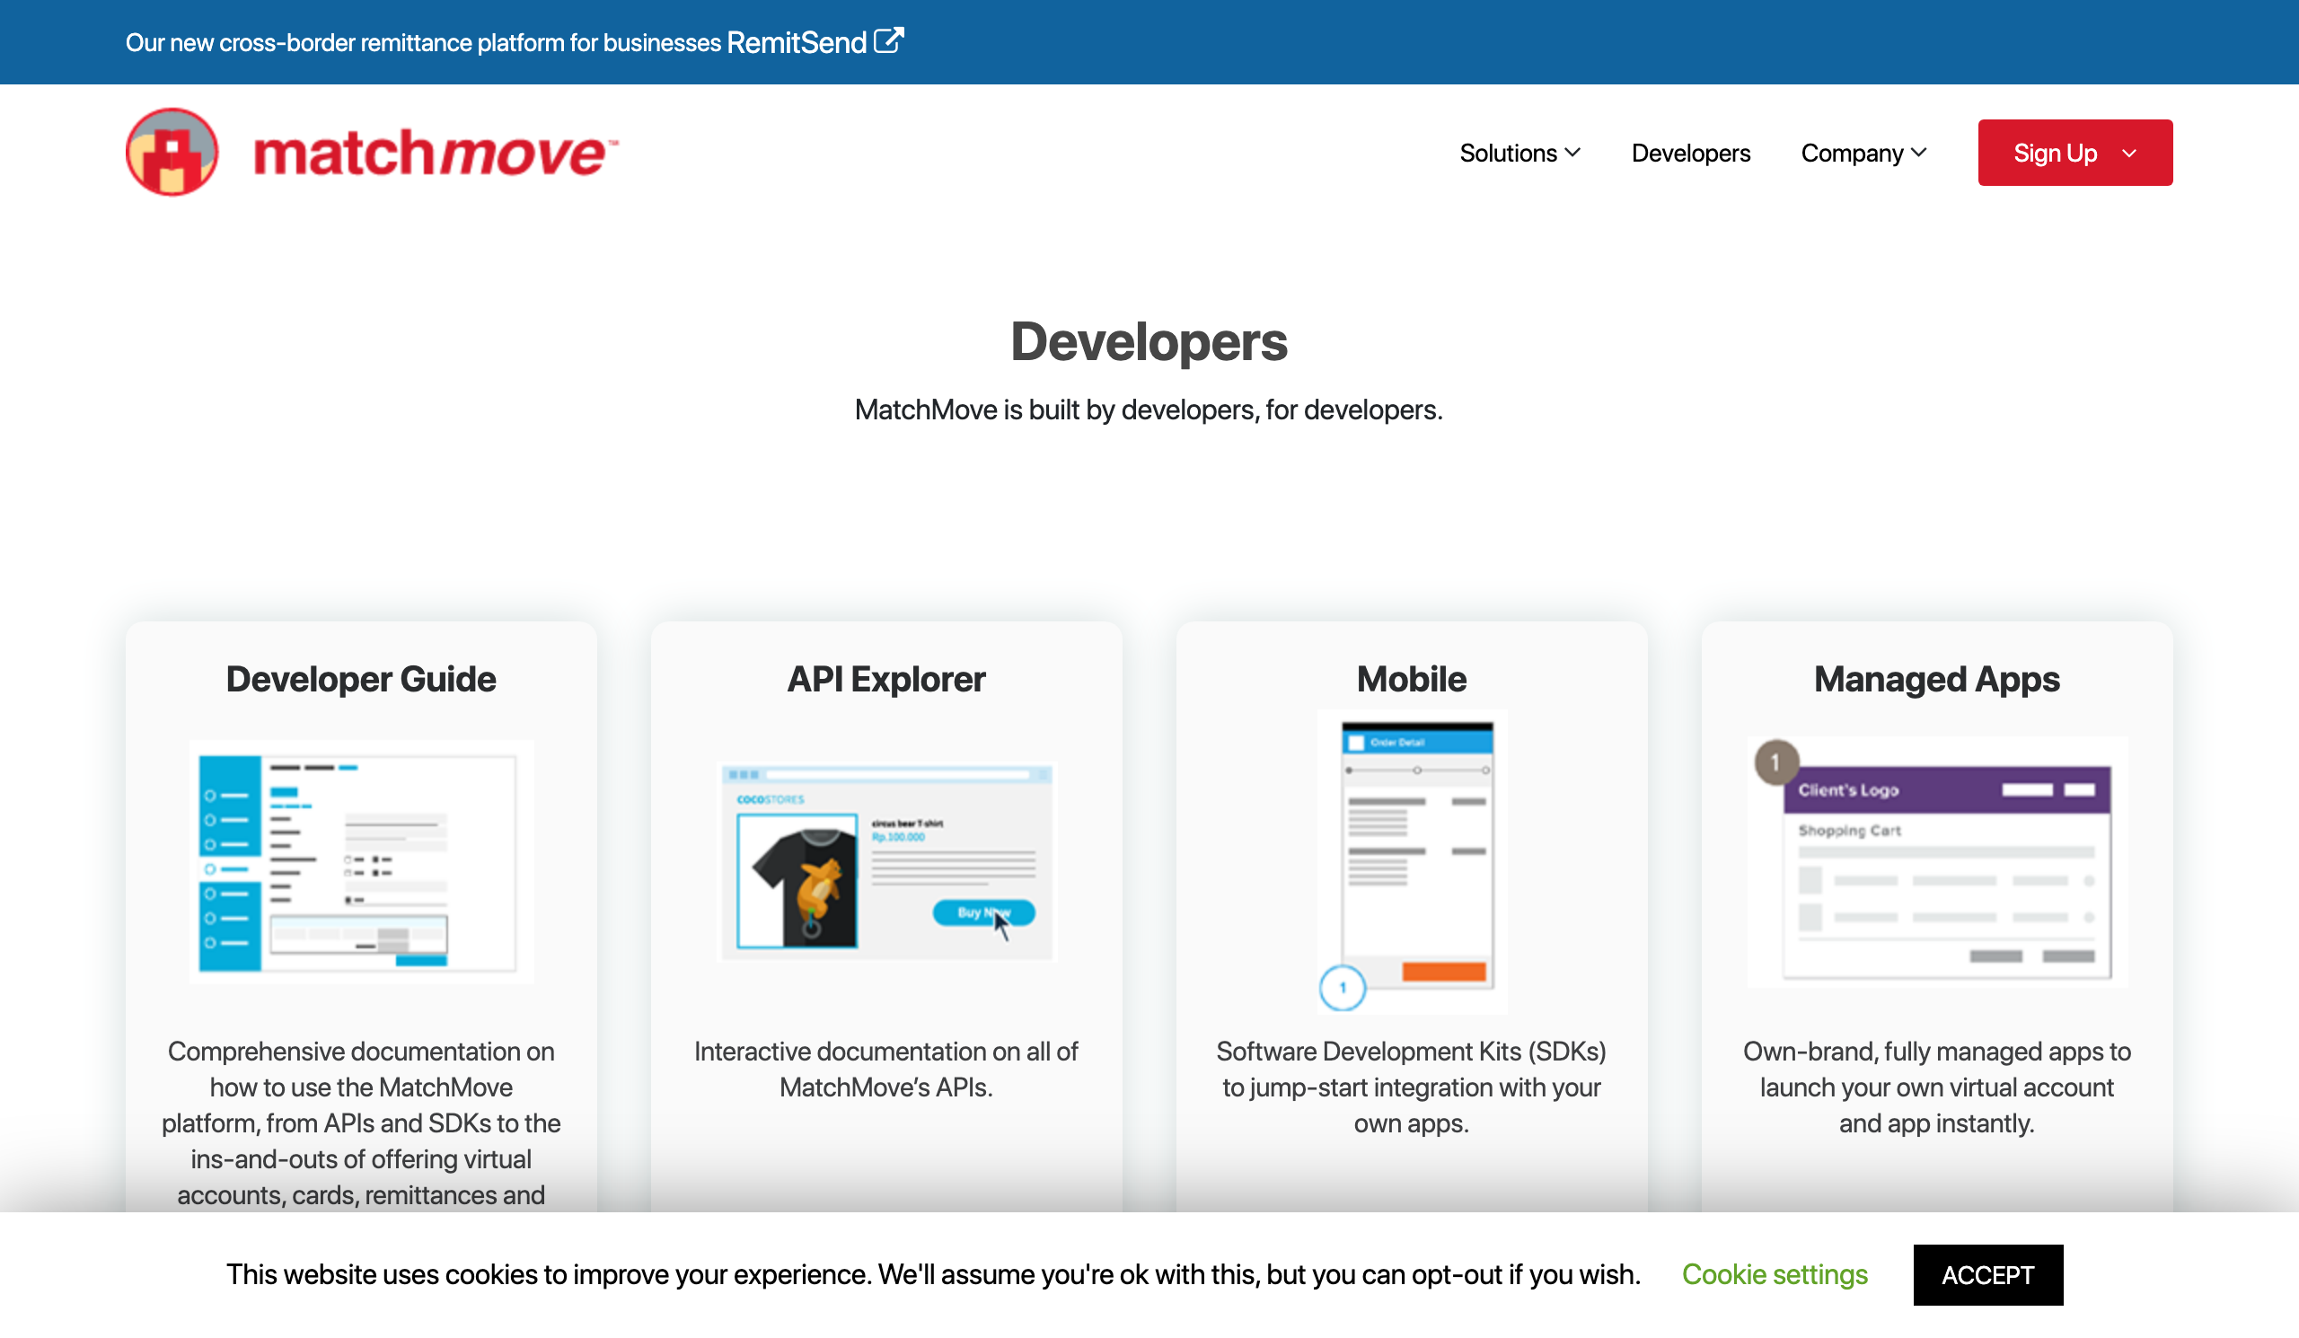Open the Company menu
This screenshot has width=2299, height=1338.
pyautogui.click(x=1863, y=154)
